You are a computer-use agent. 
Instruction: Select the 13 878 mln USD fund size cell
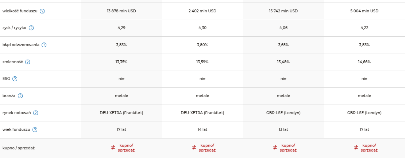tap(121, 11)
